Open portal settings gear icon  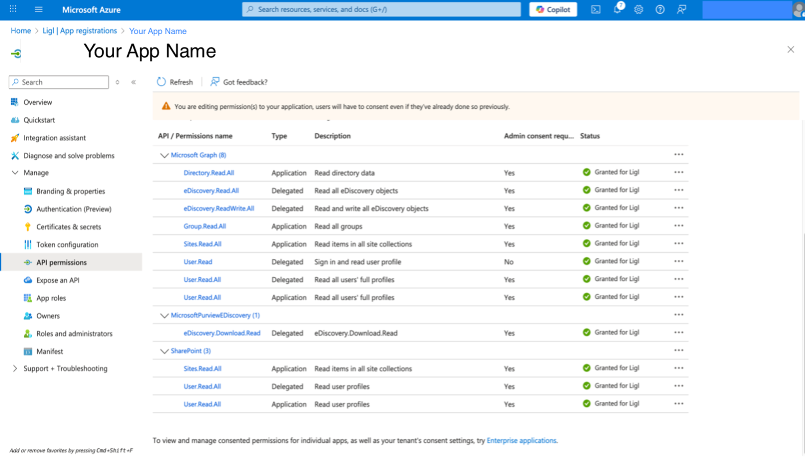click(639, 9)
